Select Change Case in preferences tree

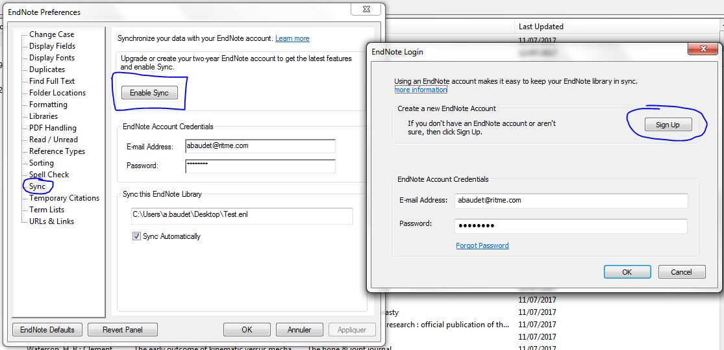51,34
